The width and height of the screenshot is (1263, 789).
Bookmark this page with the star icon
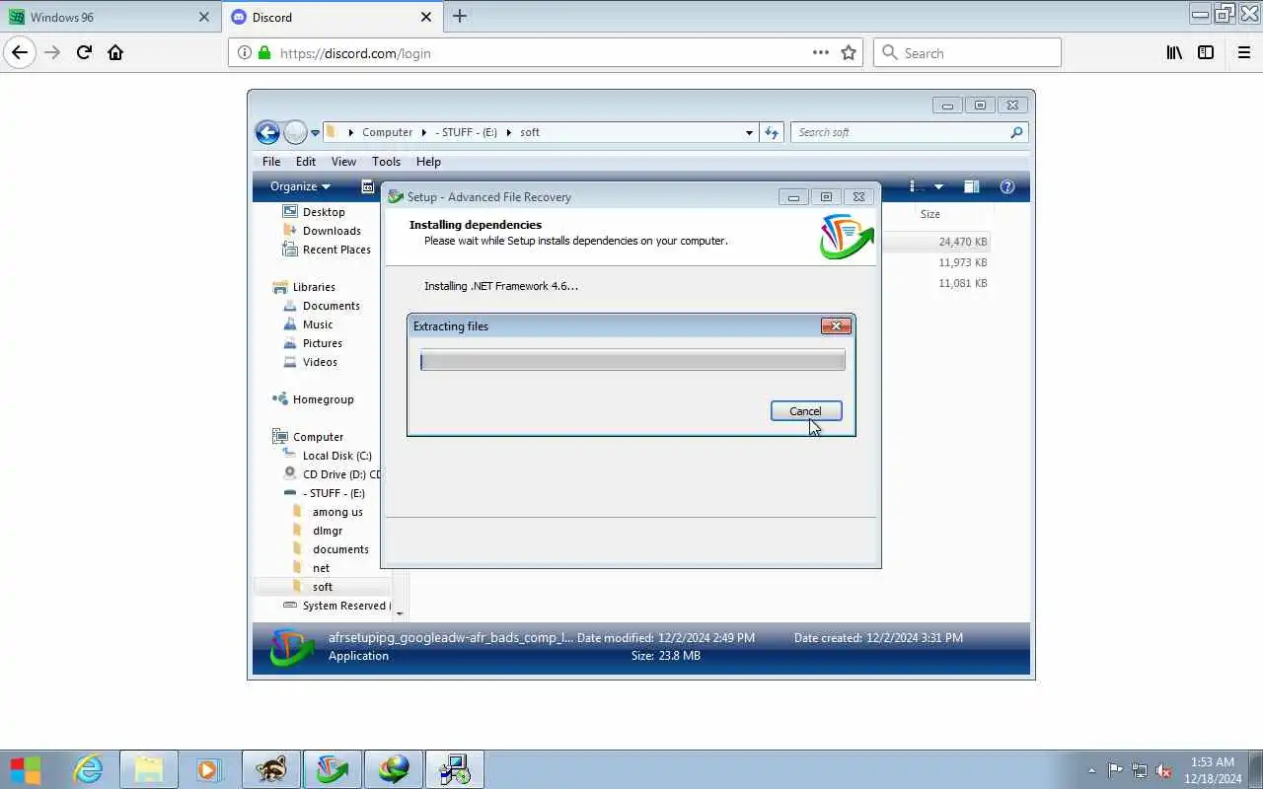(849, 53)
